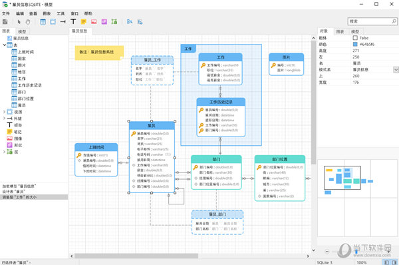Click the #64b5f6 color swatch

pyautogui.click(x=355, y=44)
